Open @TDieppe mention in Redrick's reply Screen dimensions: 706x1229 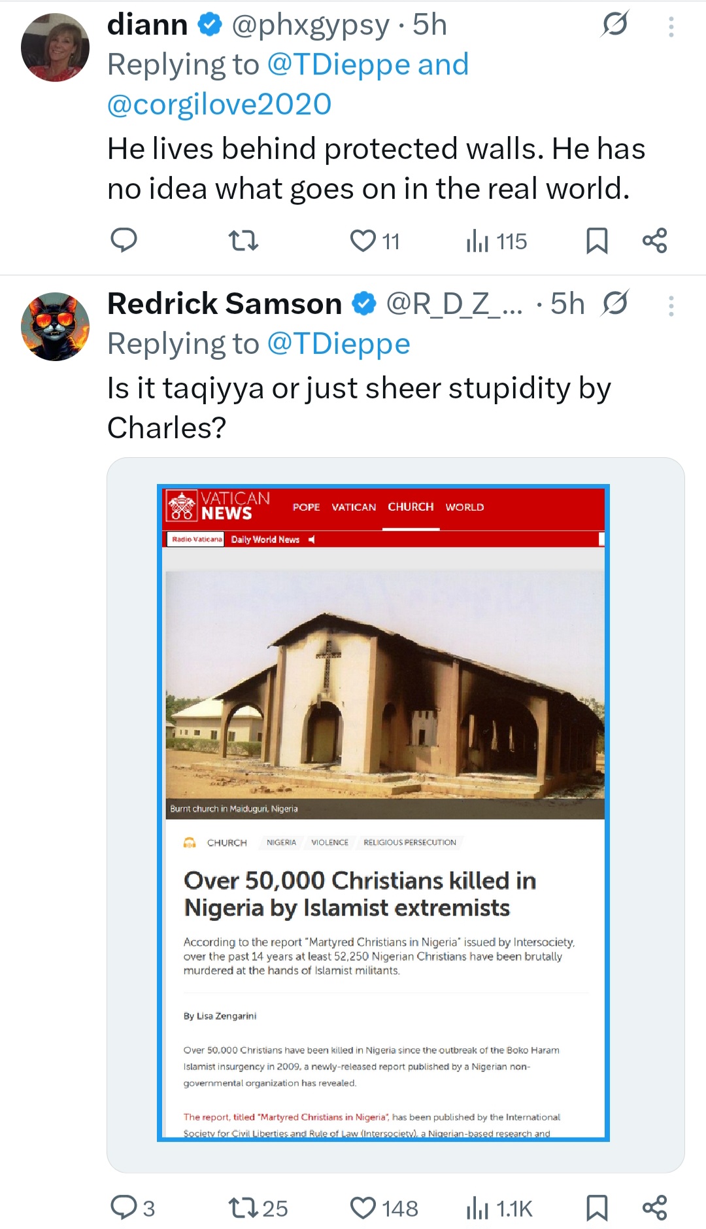[339, 344]
